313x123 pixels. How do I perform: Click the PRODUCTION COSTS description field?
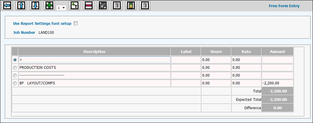94,68
